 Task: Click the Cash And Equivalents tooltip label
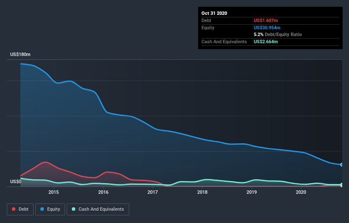224,42
